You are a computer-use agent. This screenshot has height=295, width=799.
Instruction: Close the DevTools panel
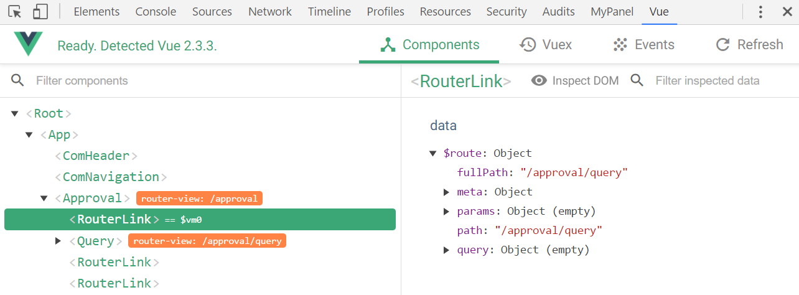tap(786, 12)
